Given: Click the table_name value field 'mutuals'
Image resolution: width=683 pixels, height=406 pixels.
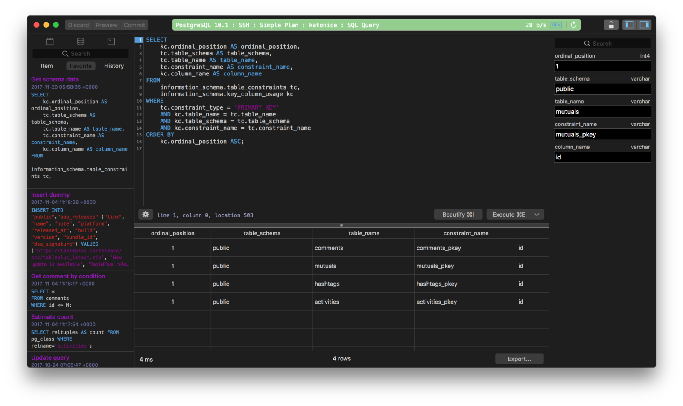Looking at the screenshot, I should pos(602,112).
